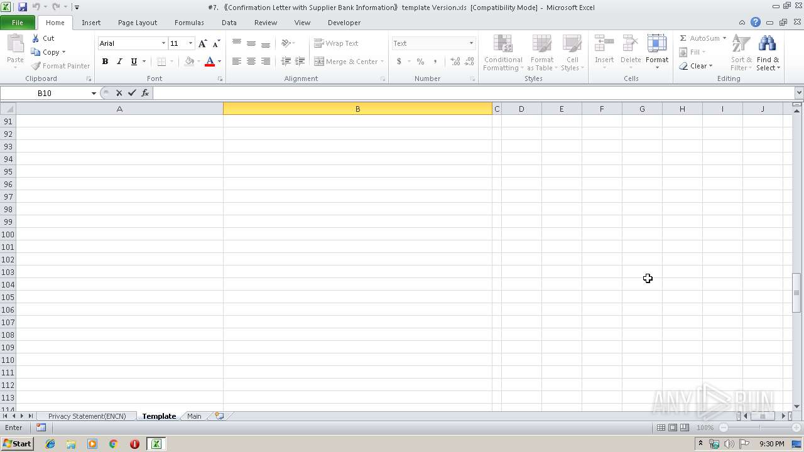Click the Cut scissors icon
Image resolution: width=804 pixels, height=452 pixels.
36,38
